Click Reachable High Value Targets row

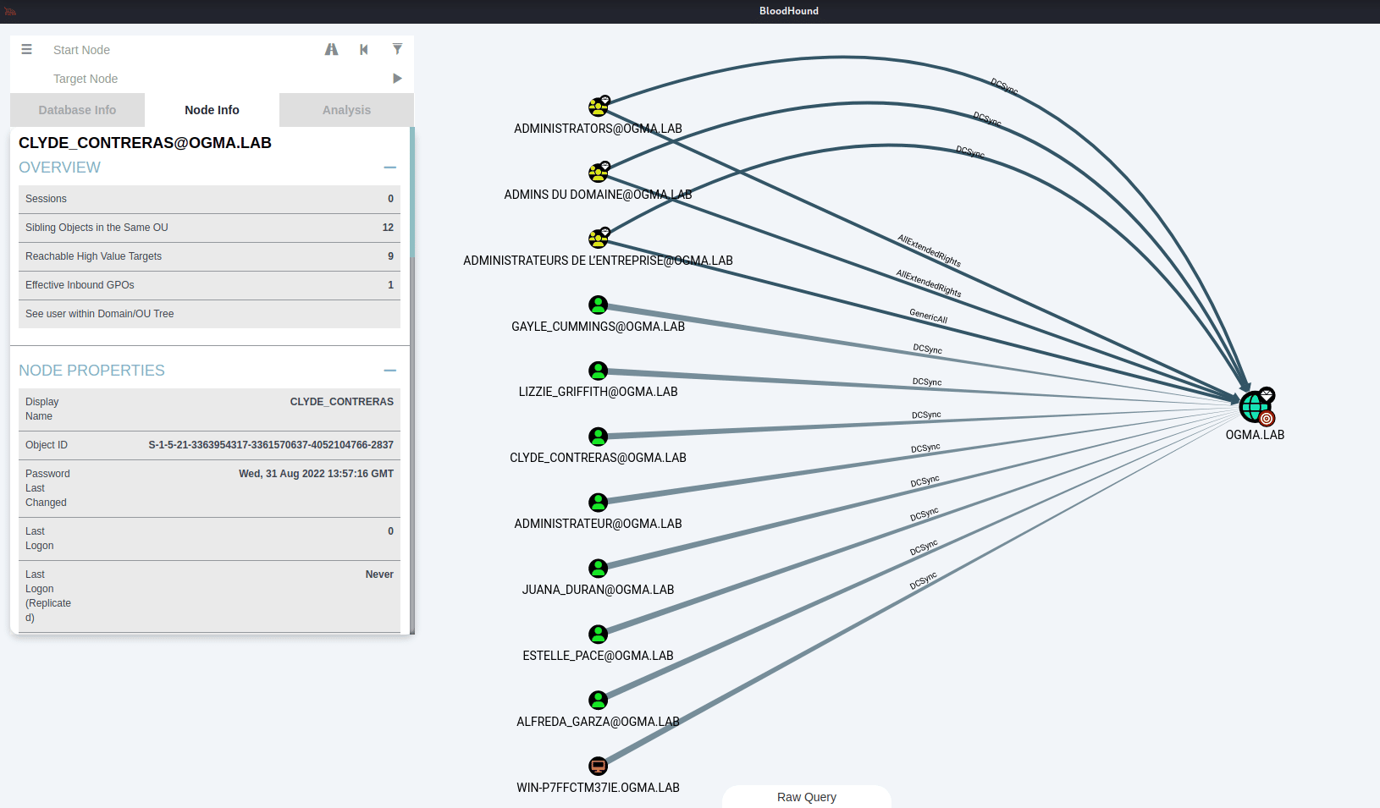coord(209,256)
